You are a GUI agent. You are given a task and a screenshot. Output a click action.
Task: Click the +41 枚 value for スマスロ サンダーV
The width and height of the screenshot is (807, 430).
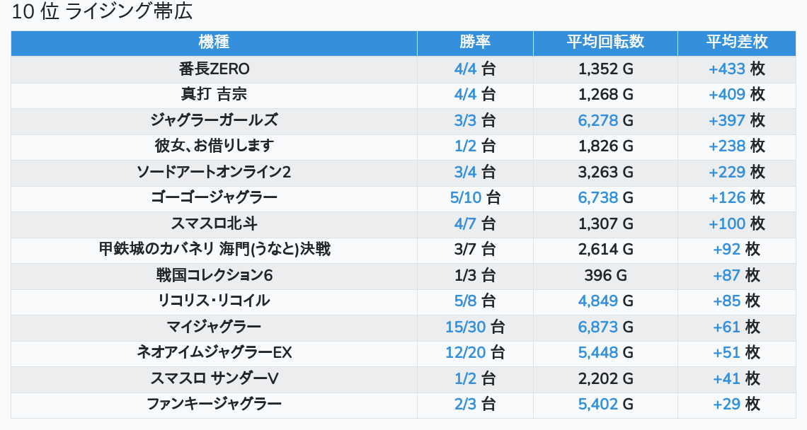pos(736,378)
